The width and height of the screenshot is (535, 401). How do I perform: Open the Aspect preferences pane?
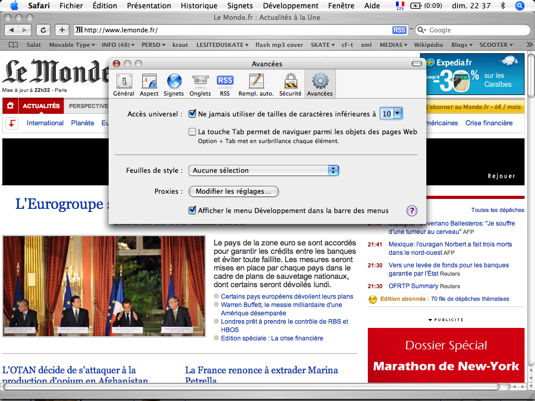click(x=149, y=85)
